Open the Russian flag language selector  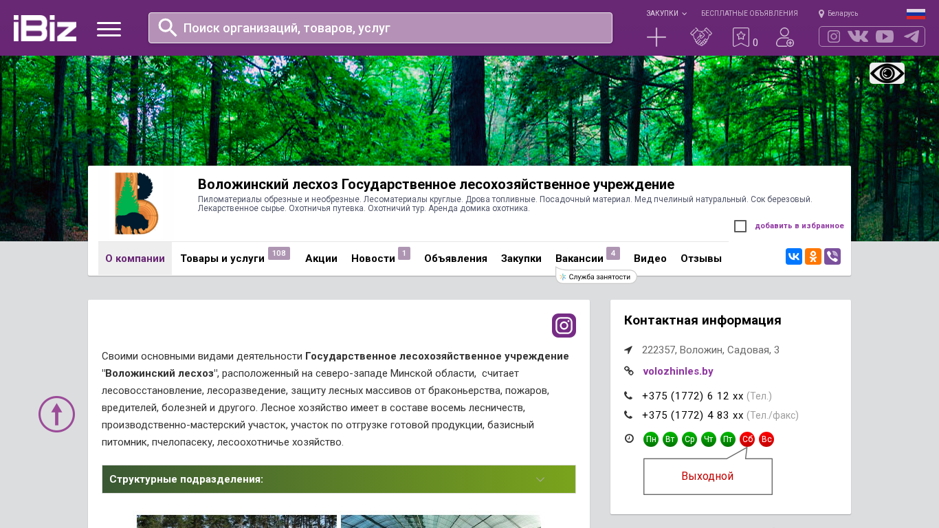coord(915,14)
